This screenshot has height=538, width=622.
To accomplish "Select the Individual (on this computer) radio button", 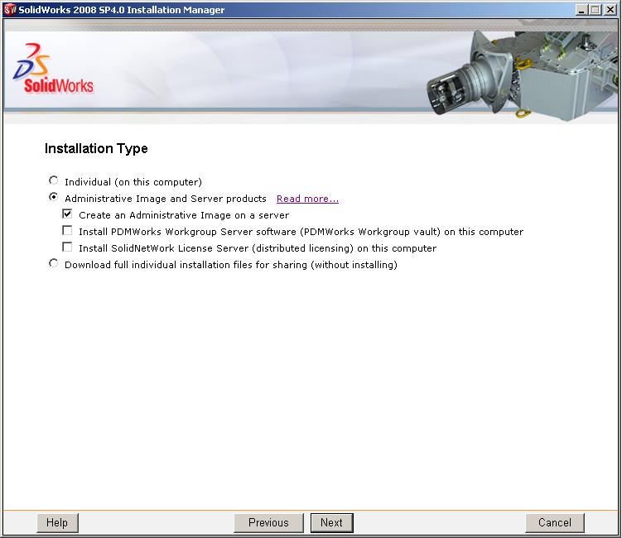I will tap(54, 180).
